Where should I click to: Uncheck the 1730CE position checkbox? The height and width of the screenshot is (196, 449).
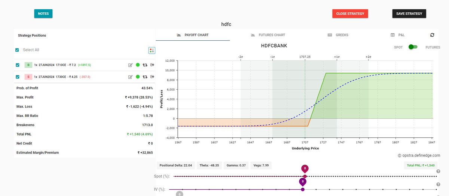18,77
